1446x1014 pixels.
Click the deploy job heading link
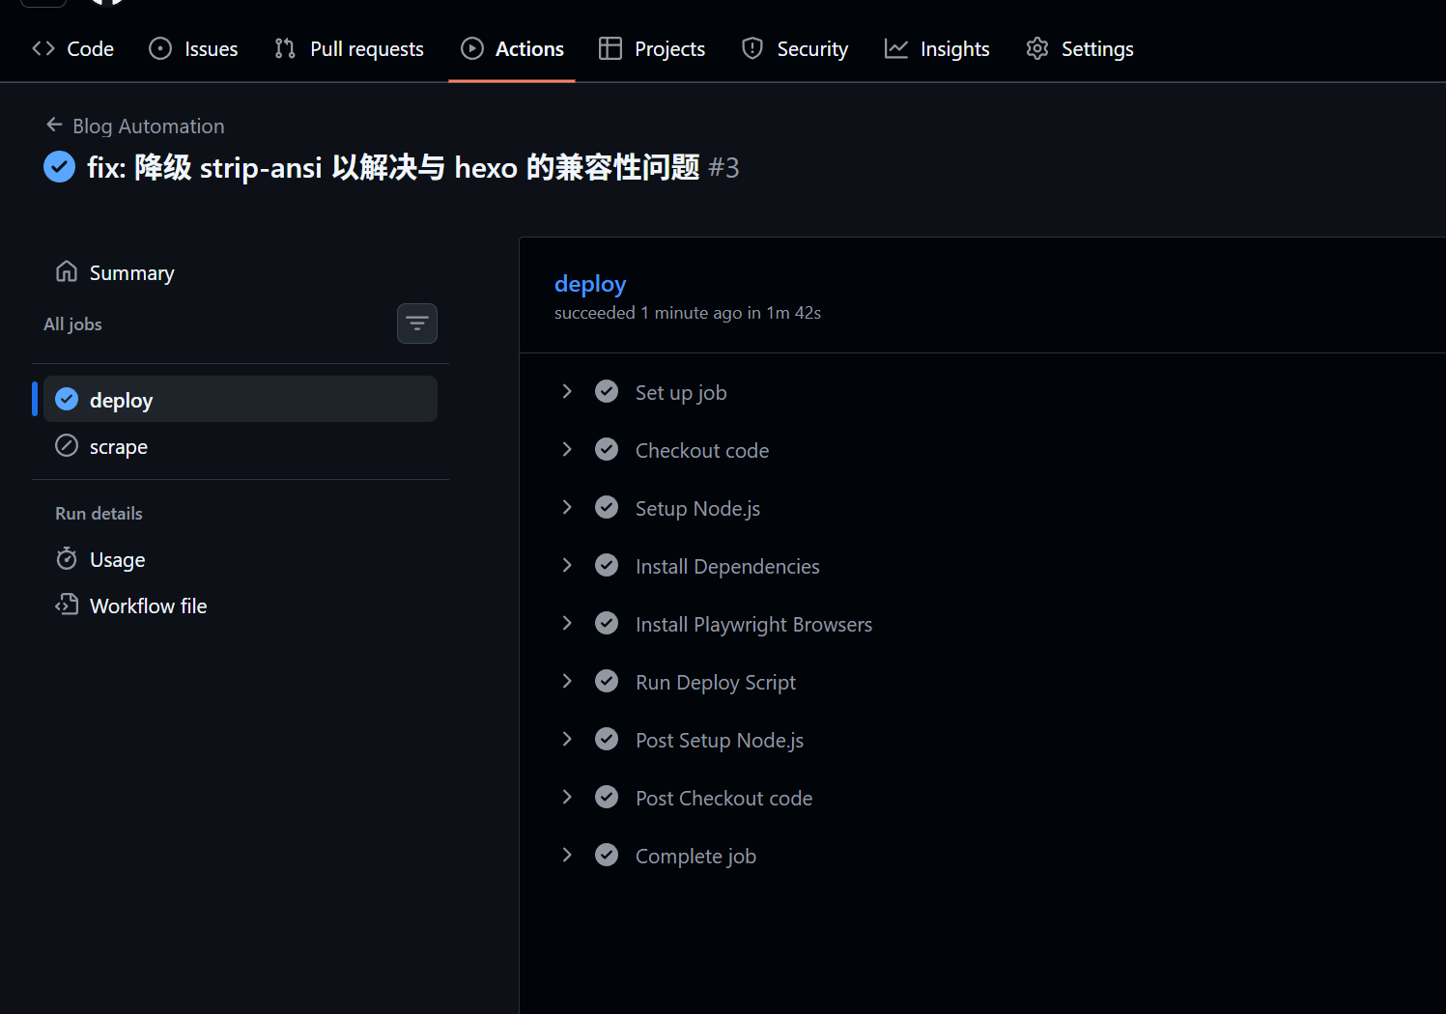point(589,284)
